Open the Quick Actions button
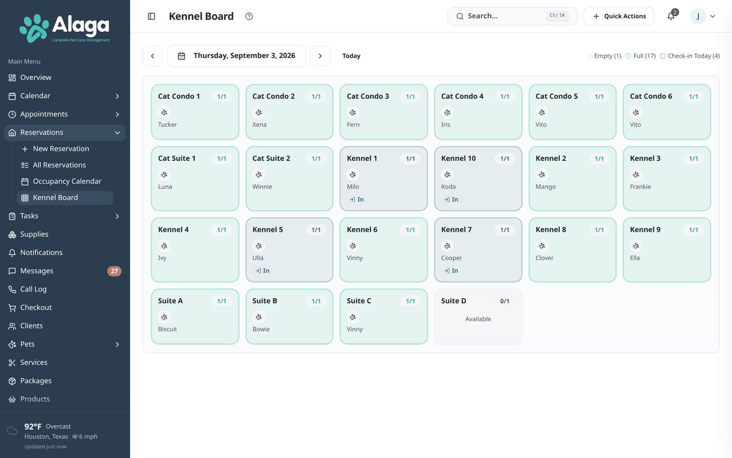The image size is (732, 458). [619, 16]
